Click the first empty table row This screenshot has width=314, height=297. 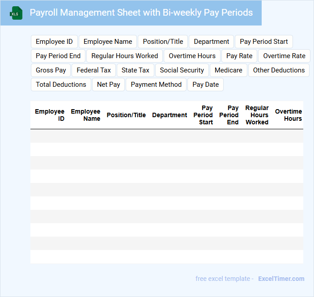[166, 136]
